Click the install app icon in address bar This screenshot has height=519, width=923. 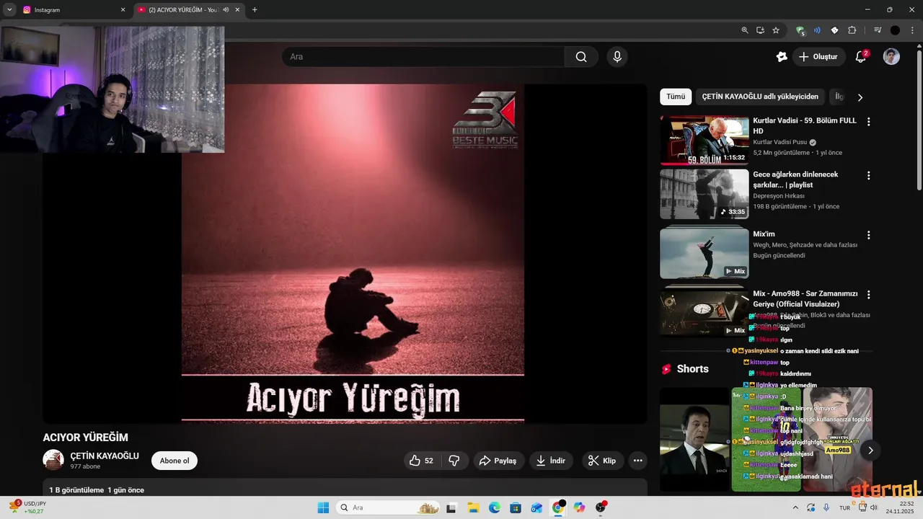tap(760, 30)
